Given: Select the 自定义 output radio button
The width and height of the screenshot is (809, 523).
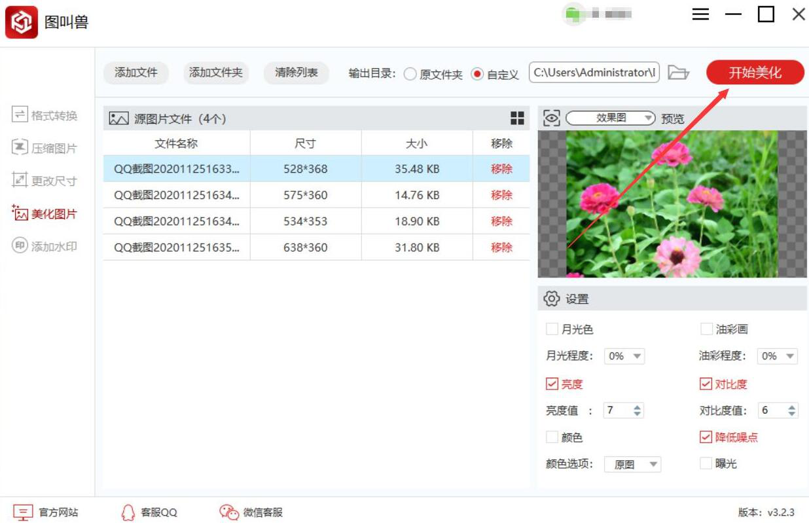Looking at the screenshot, I should click(477, 74).
